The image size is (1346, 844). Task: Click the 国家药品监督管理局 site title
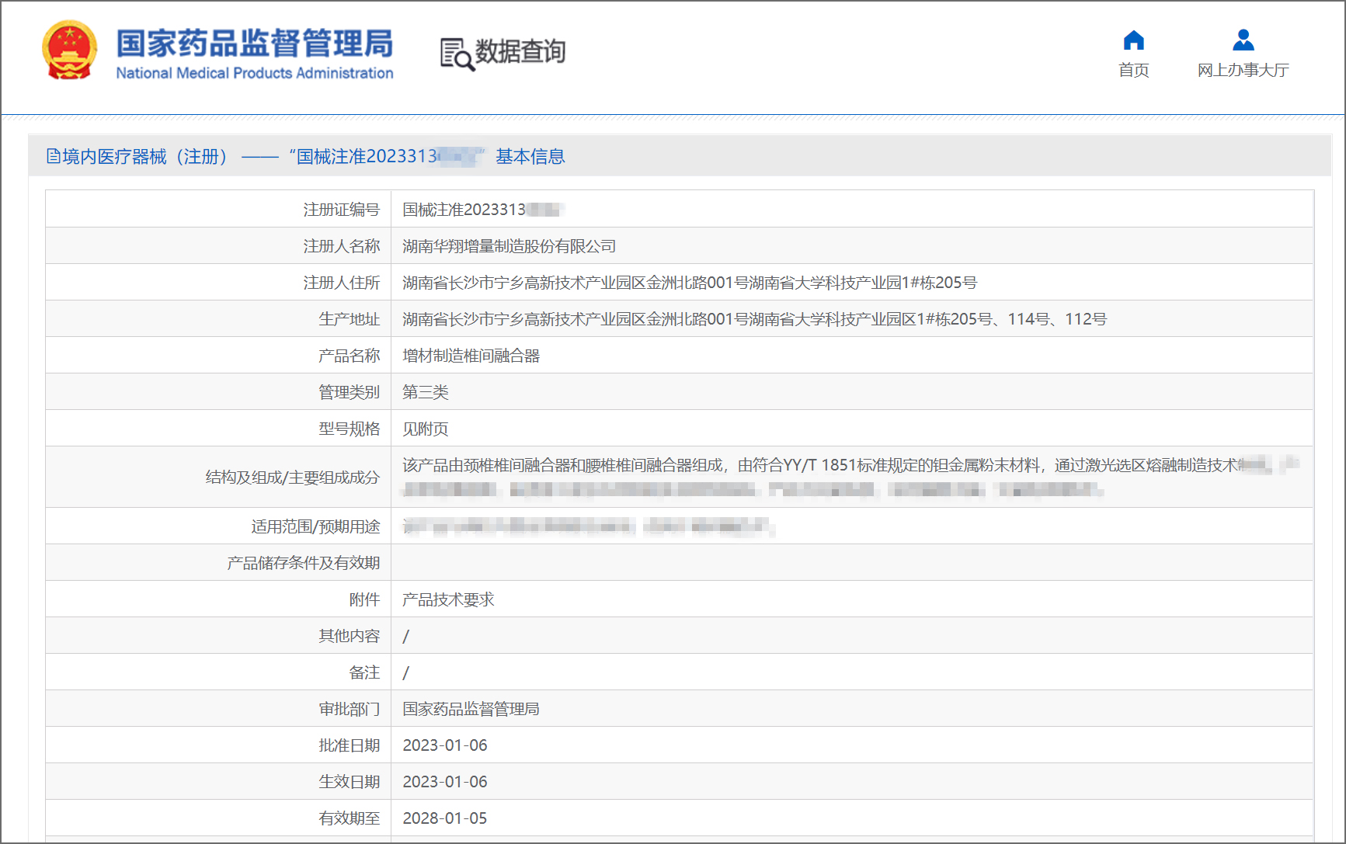tap(255, 43)
